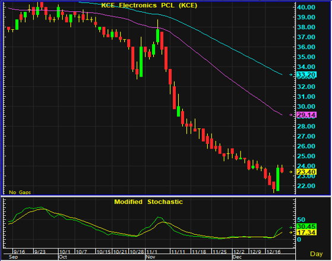The width and height of the screenshot is (332, 261).
Task: Click the Sep month label
Action: click(13, 257)
